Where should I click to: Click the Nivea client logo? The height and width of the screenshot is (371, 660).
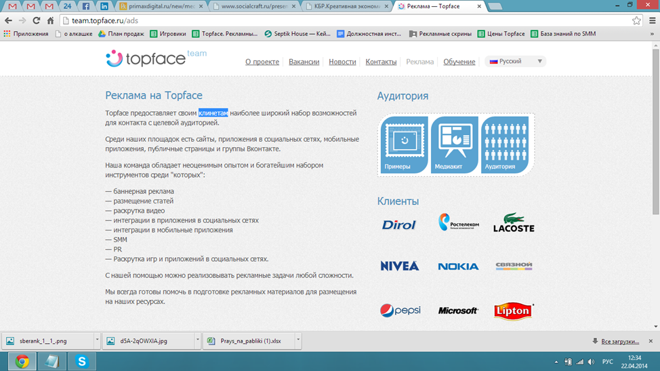point(399,266)
